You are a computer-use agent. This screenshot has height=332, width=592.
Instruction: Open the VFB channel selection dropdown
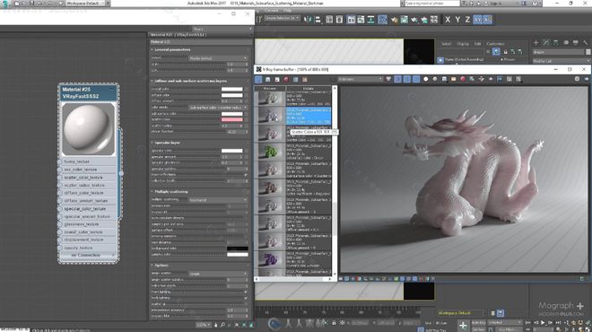tap(360, 79)
